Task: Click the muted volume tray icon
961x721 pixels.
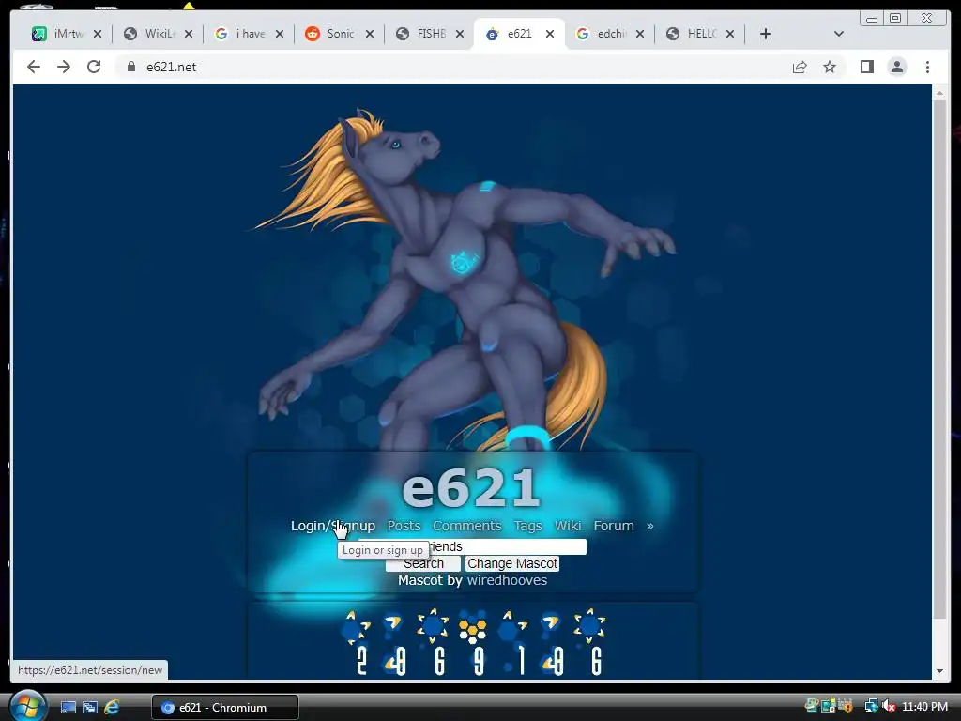Action: coord(889,706)
